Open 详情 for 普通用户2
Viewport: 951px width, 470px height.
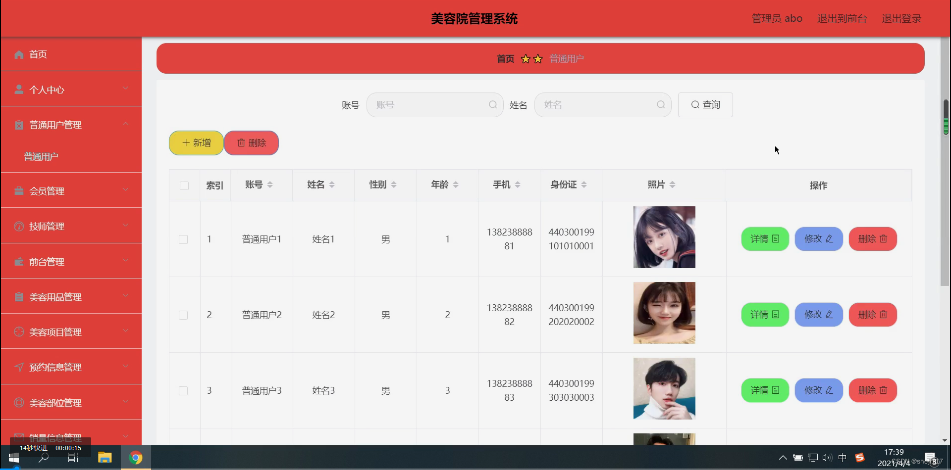coord(765,314)
